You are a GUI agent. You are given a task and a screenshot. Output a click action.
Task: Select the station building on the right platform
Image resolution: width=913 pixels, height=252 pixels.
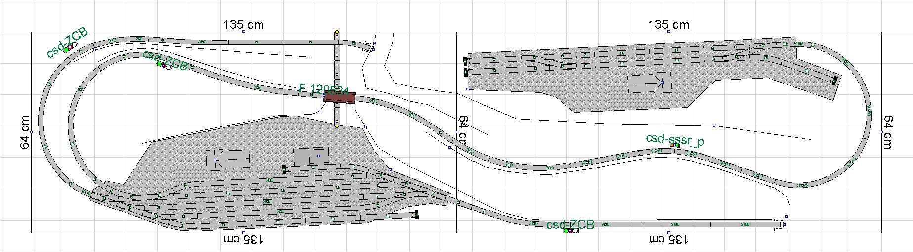coord(650,83)
